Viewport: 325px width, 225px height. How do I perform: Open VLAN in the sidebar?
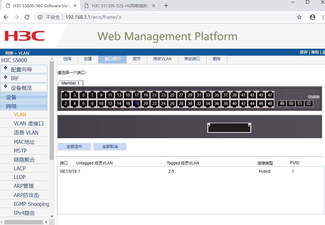(x=20, y=114)
